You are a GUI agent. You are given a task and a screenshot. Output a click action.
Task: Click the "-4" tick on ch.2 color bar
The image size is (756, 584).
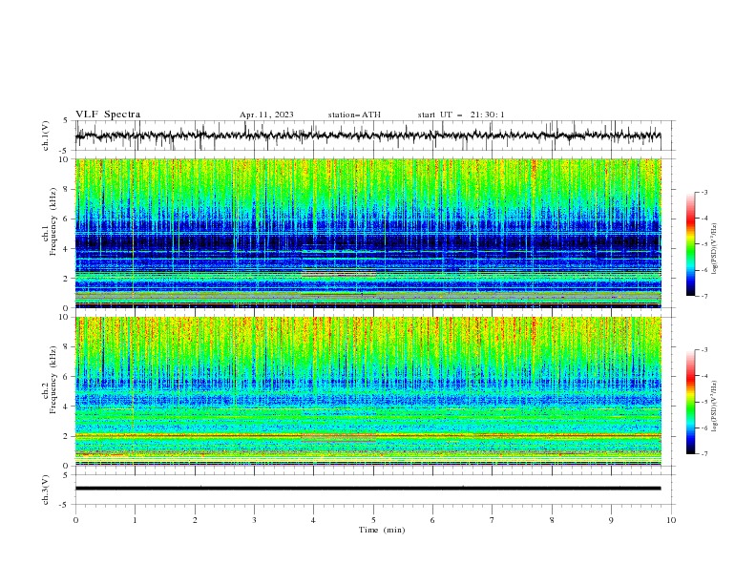704,376
